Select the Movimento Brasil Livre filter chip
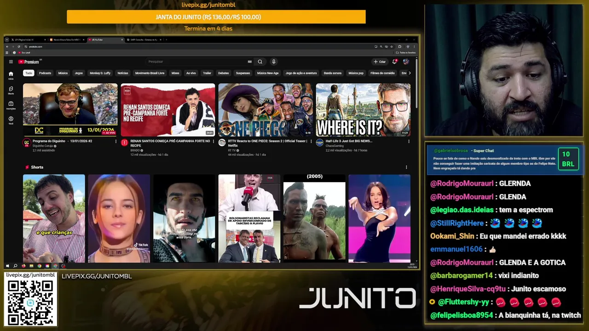This screenshot has height=331, width=589. (150, 73)
